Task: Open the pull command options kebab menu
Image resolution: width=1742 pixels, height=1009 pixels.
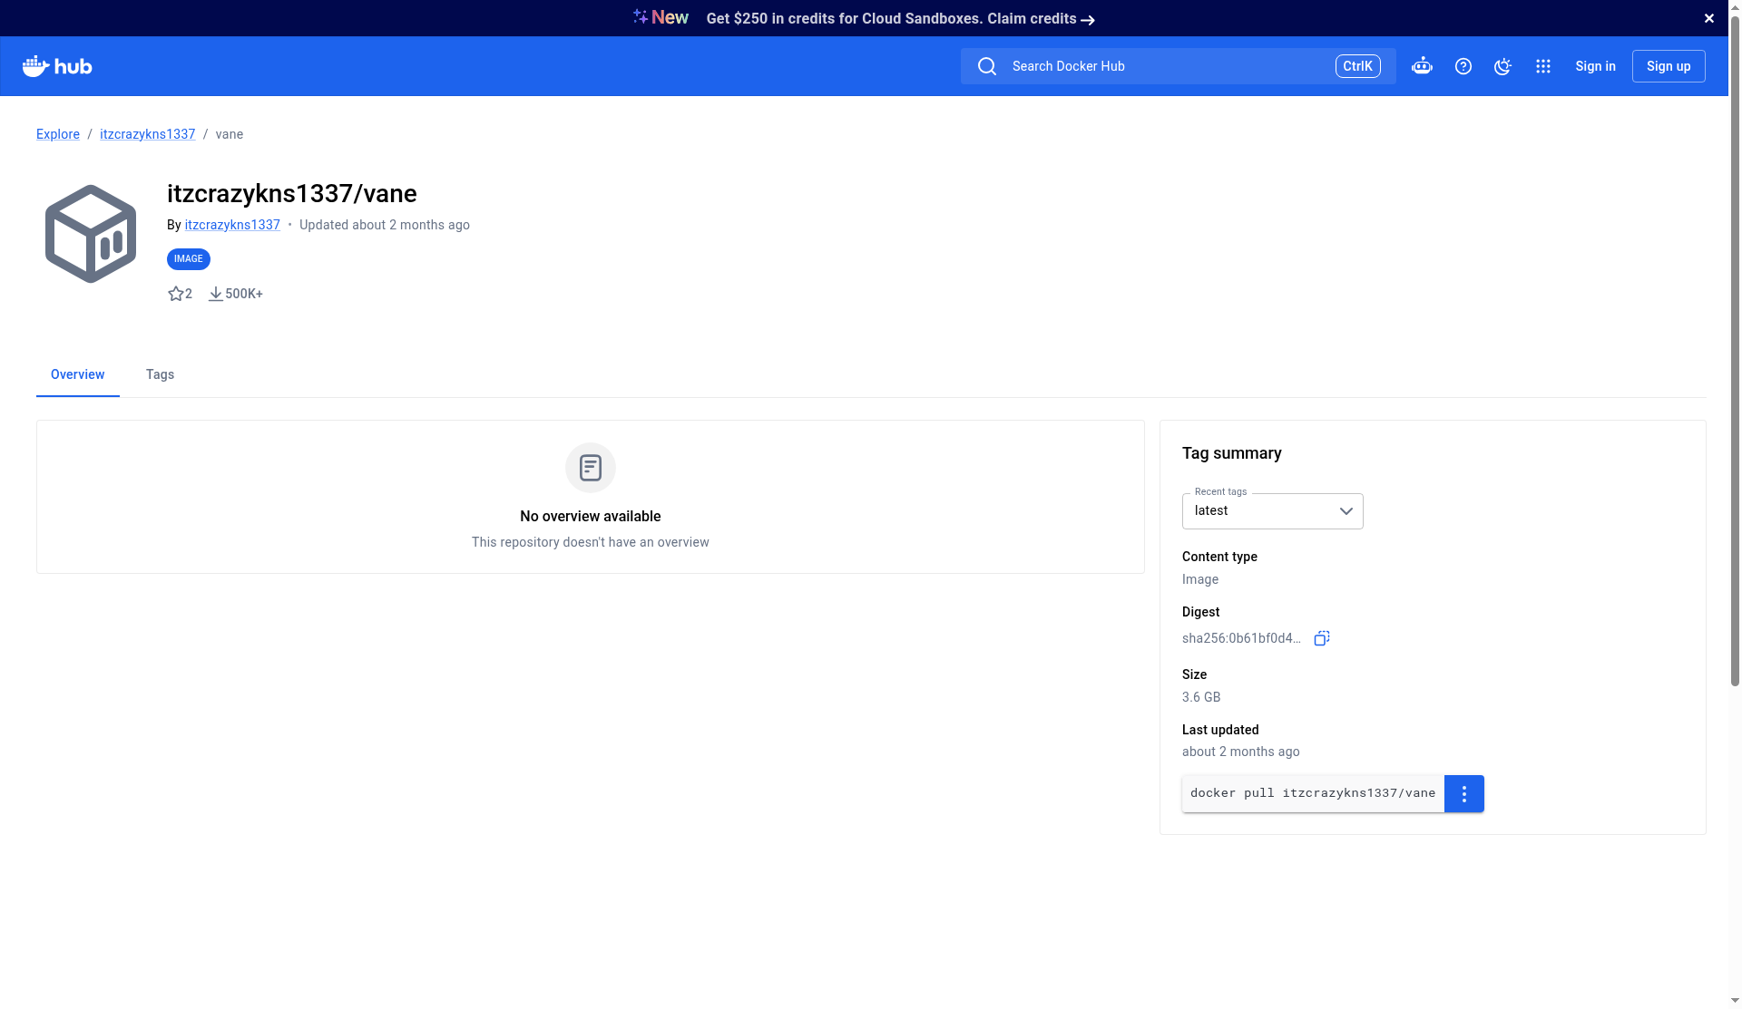Action: click(1464, 794)
